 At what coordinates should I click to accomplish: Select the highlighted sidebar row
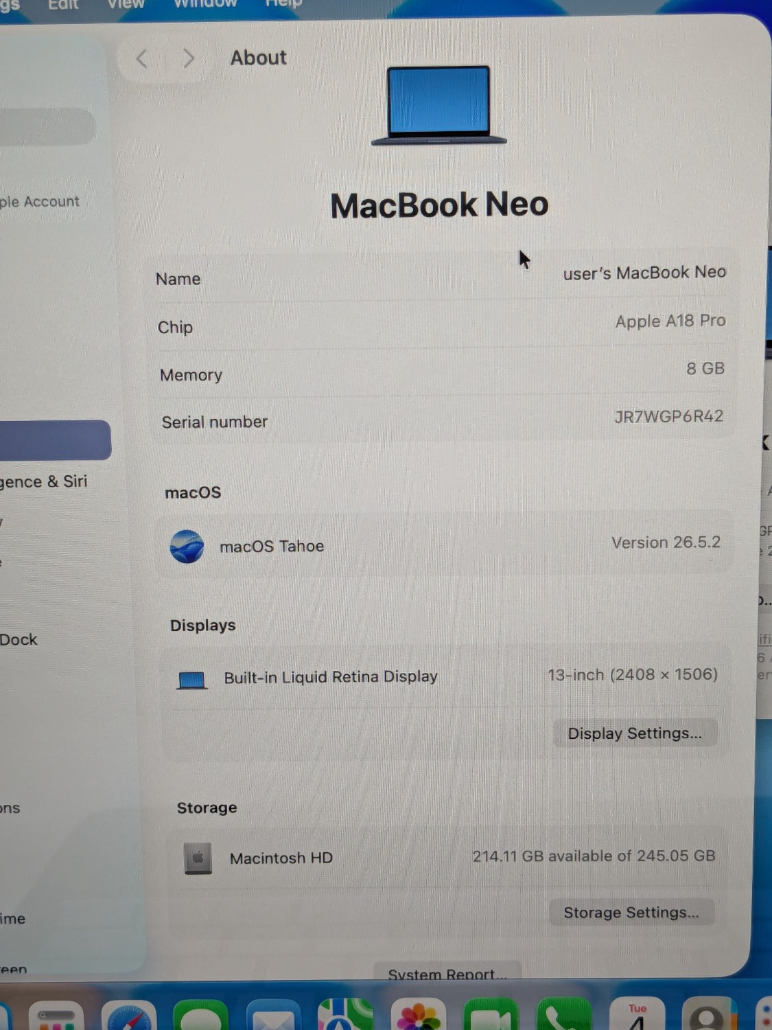tap(55, 440)
